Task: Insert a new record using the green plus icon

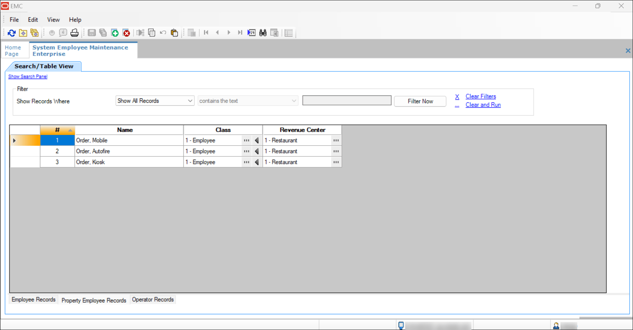Action: [x=115, y=33]
